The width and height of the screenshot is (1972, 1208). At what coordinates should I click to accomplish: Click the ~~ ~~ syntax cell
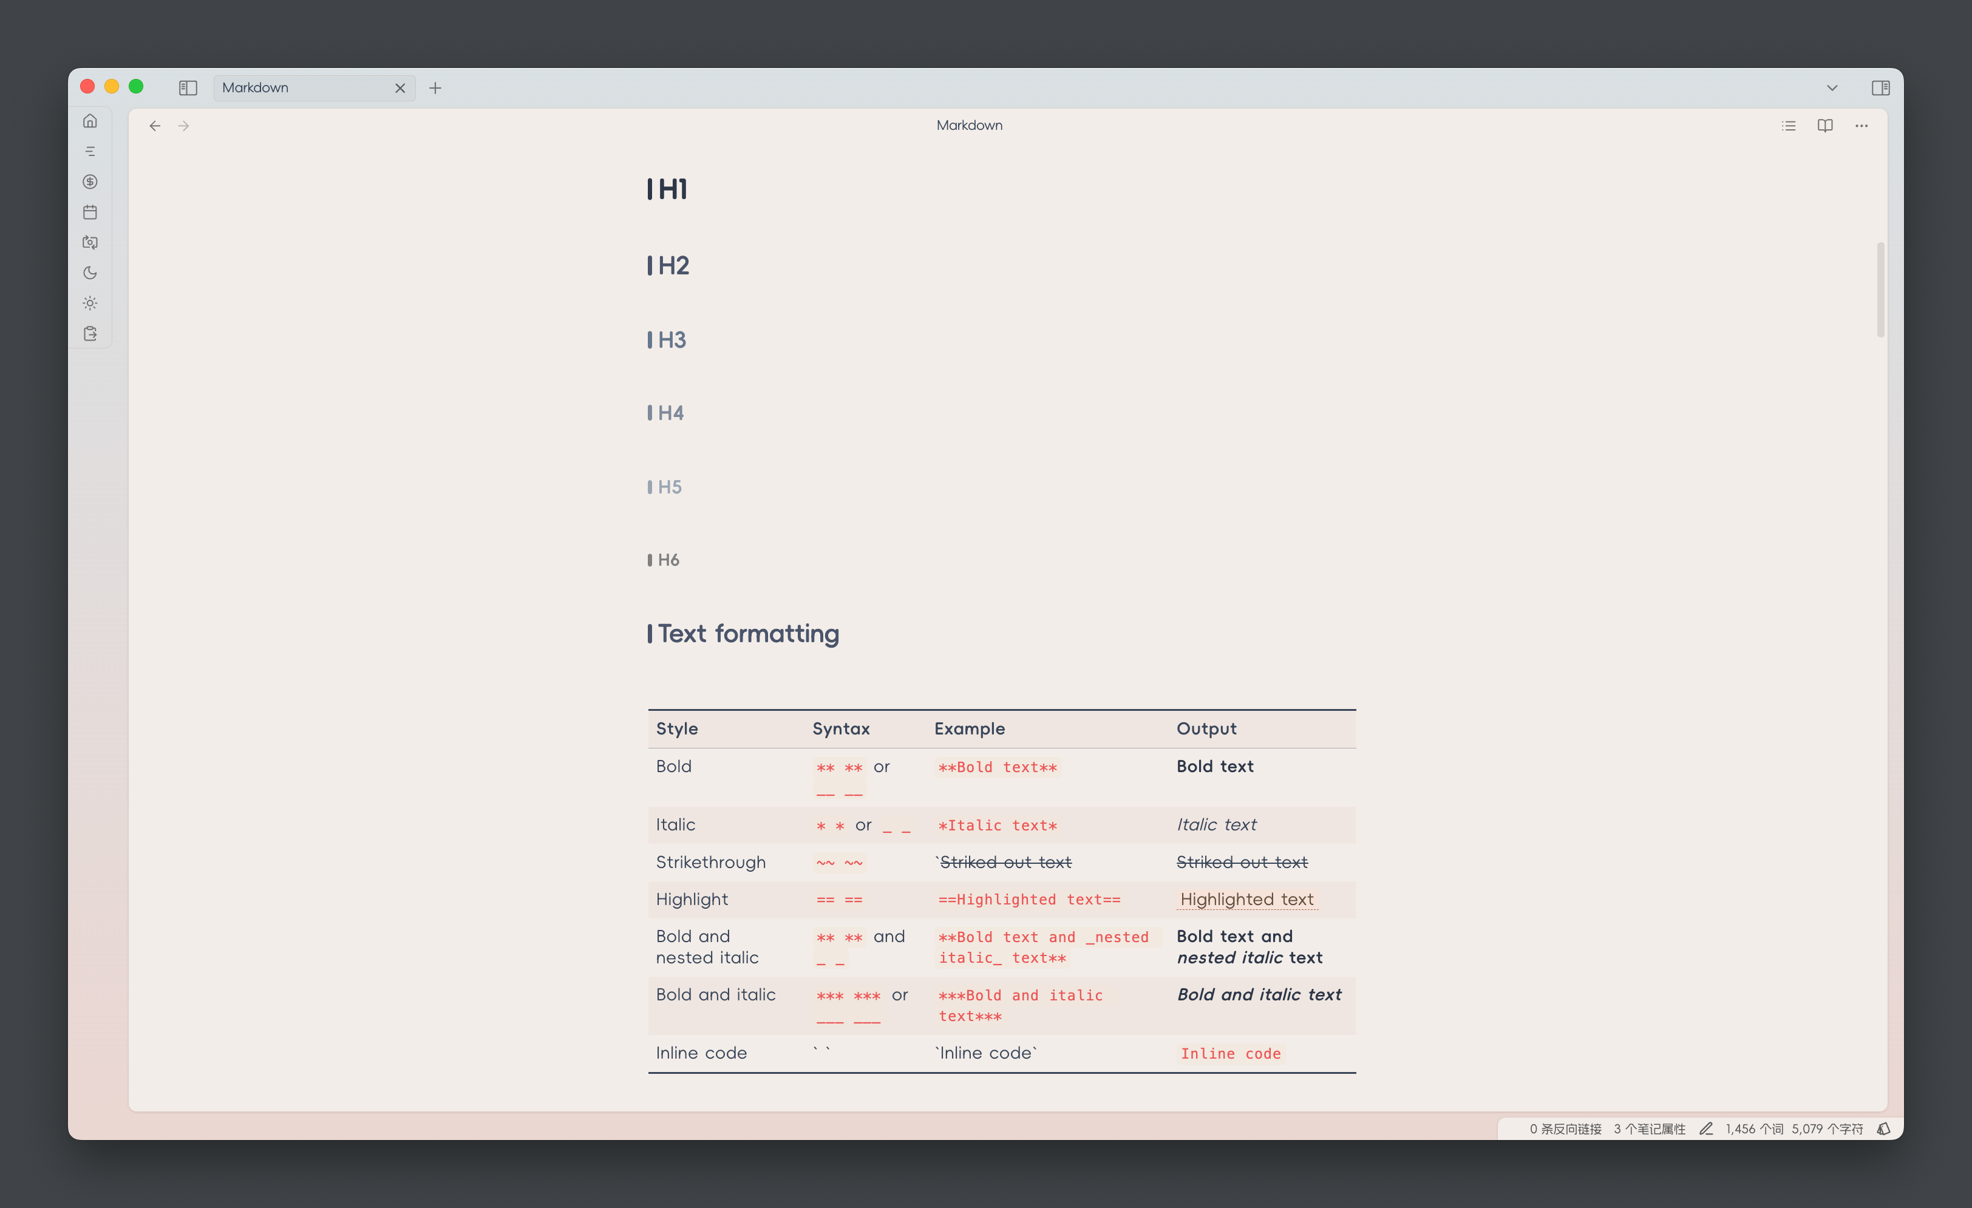pyautogui.click(x=840, y=863)
